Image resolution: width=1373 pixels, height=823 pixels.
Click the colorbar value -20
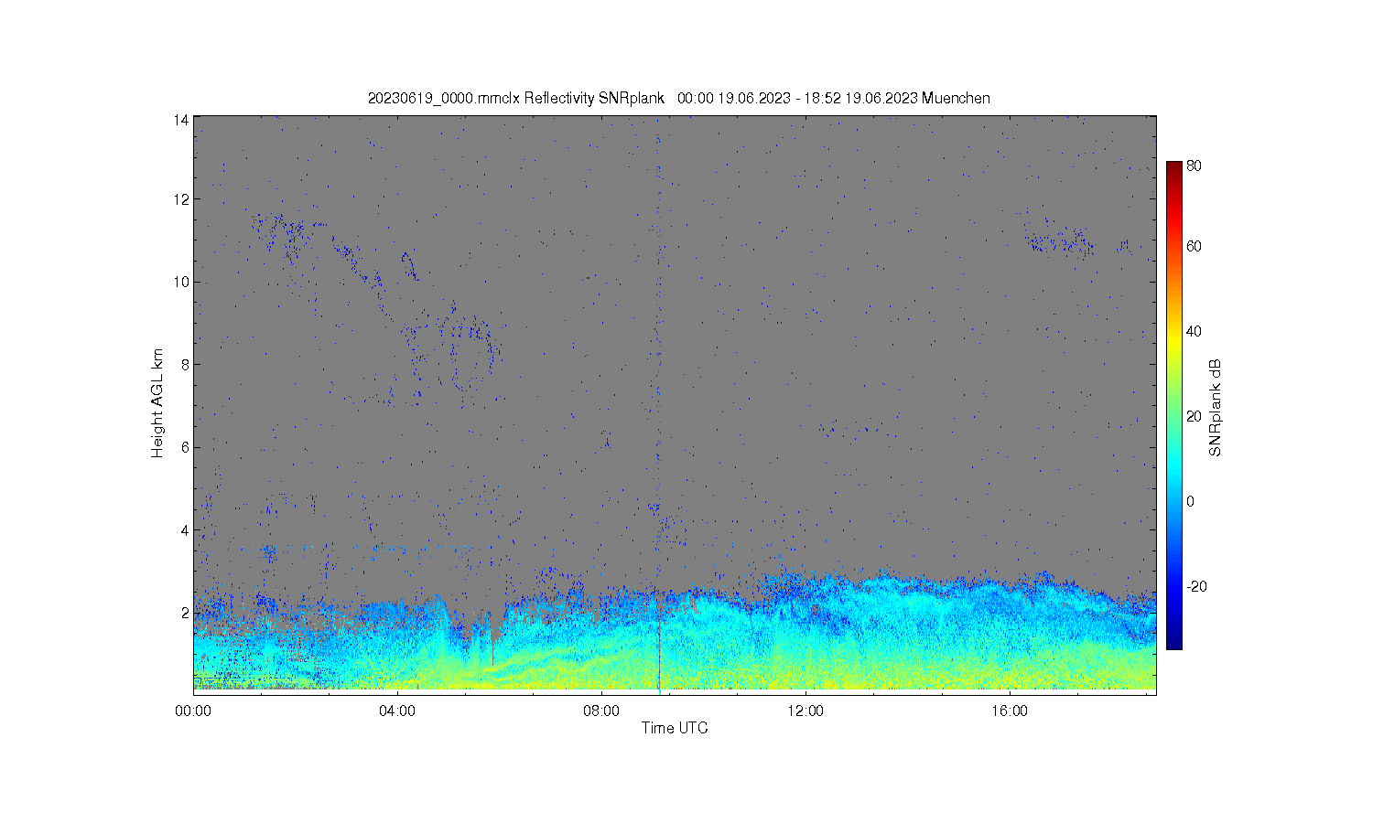coord(1196,586)
